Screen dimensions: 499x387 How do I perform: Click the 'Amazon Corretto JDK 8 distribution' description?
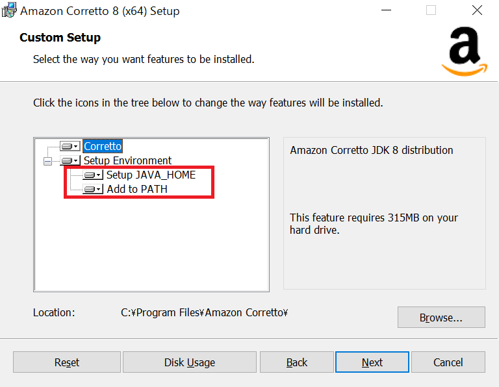click(x=372, y=150)
